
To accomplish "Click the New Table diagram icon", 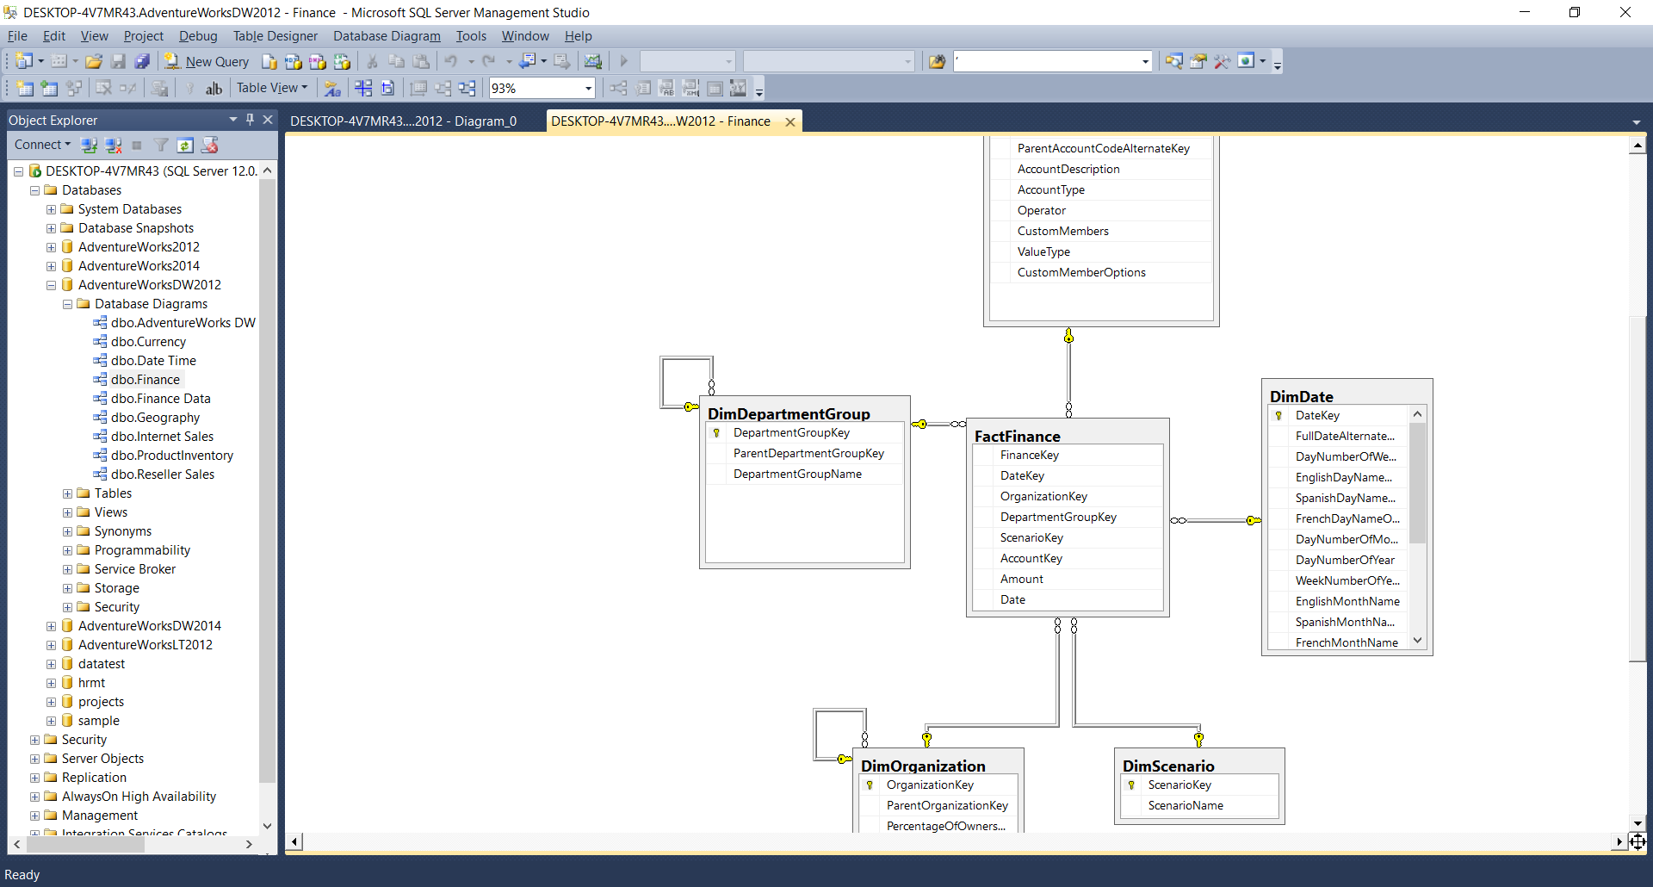I will pos(25,88).
